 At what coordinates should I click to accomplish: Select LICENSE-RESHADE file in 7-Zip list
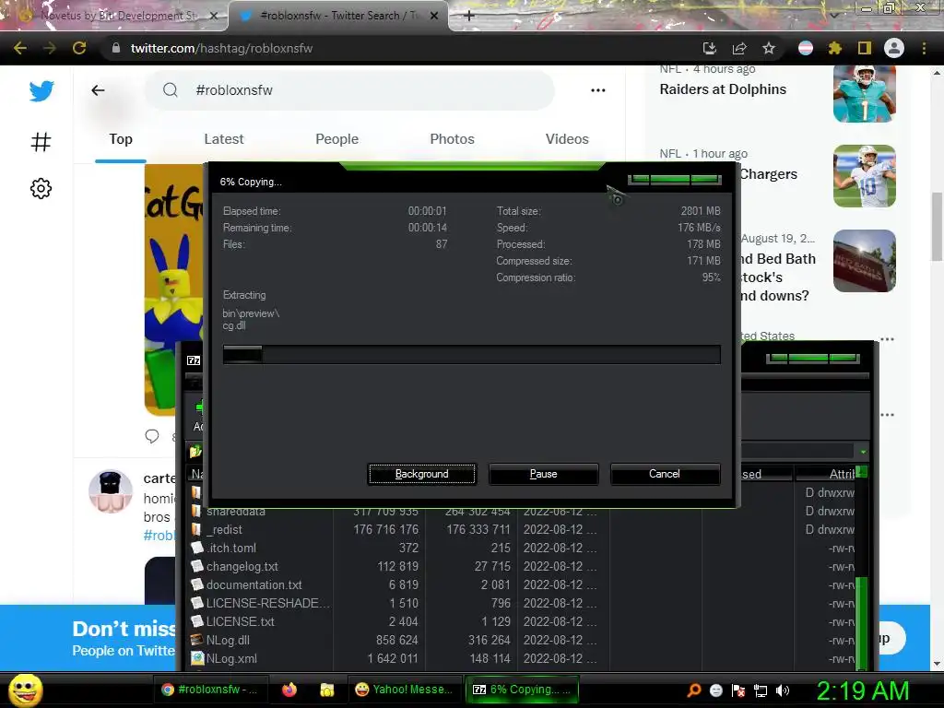pos(268,603)
